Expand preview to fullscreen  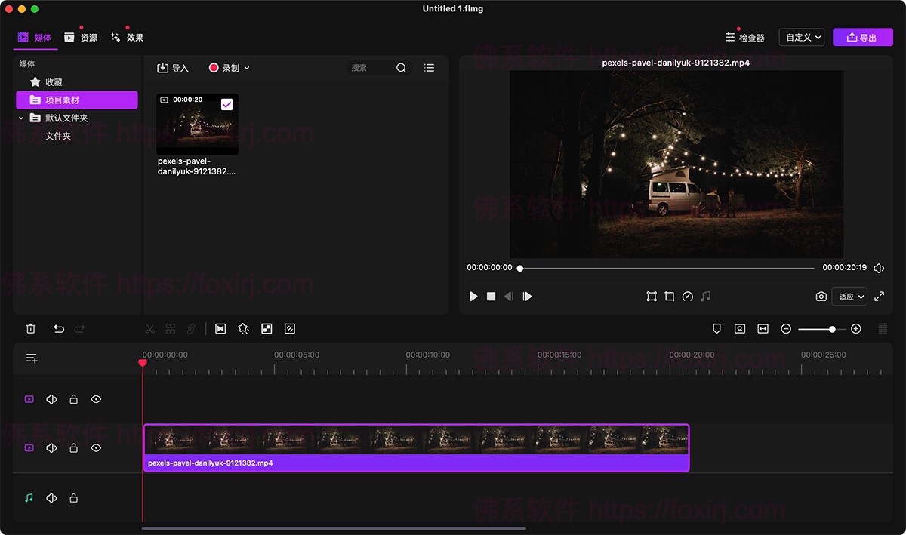point(879,297)
